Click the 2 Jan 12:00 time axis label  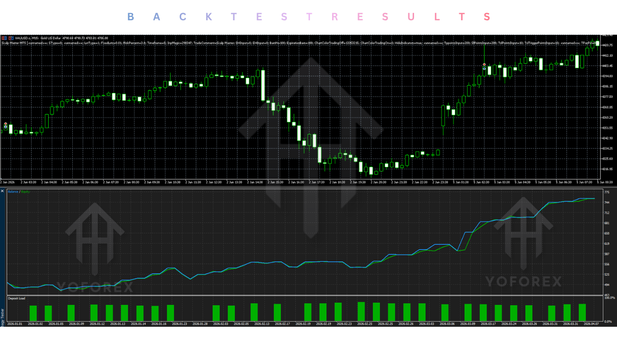215,182
